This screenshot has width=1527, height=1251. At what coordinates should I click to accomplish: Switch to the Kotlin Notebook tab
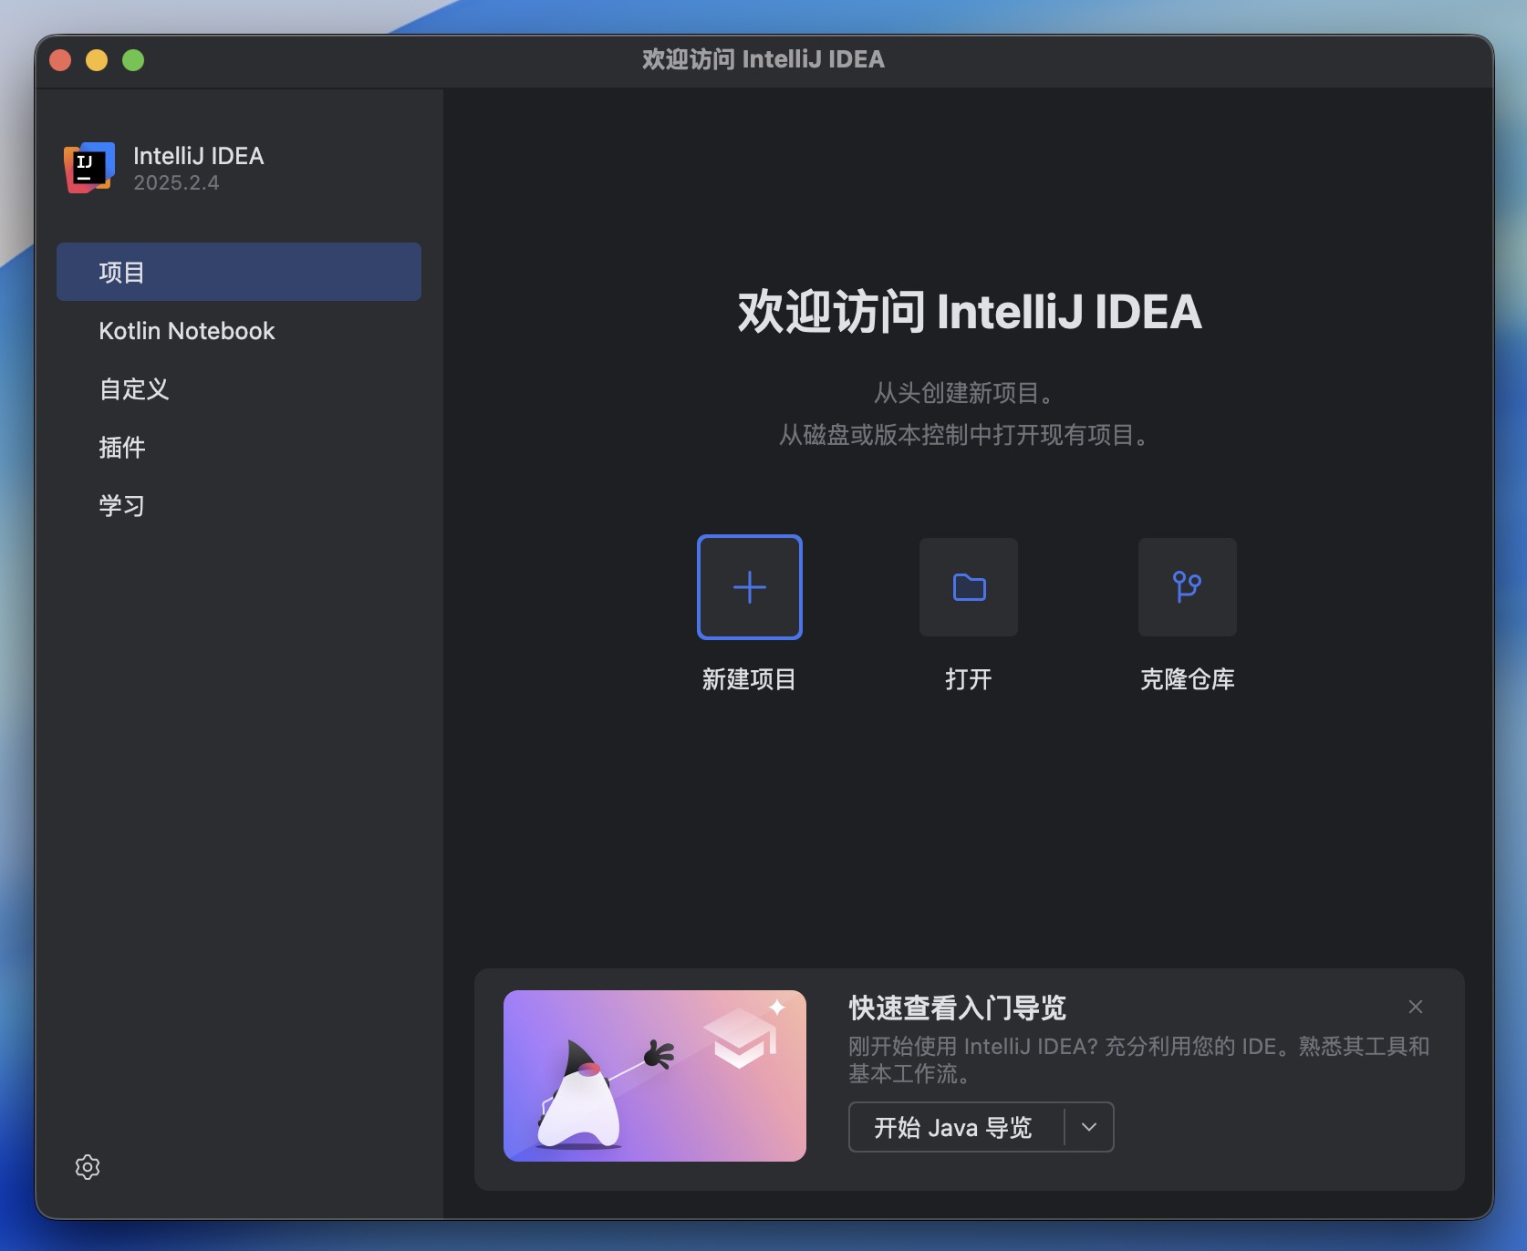pyautogui.click(x=186, y=331)
